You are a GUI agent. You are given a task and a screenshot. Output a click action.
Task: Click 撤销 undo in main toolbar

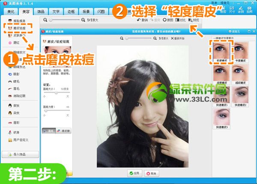point(142,20)
